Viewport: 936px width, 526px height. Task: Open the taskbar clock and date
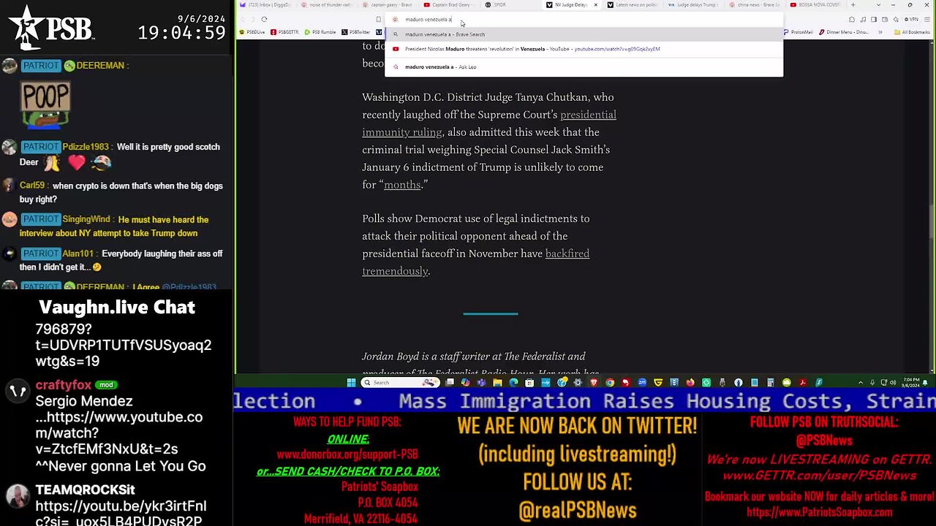(x=910, y=383)
